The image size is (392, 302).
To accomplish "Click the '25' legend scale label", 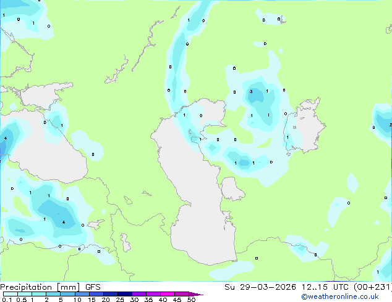I will pyautogui.click(x=120, y=300).
